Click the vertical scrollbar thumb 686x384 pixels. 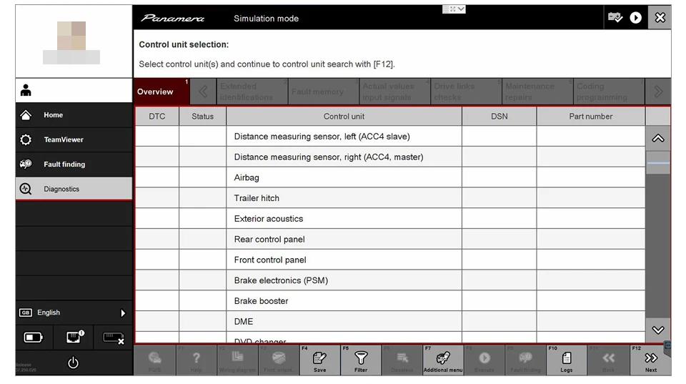click(658, 163)
